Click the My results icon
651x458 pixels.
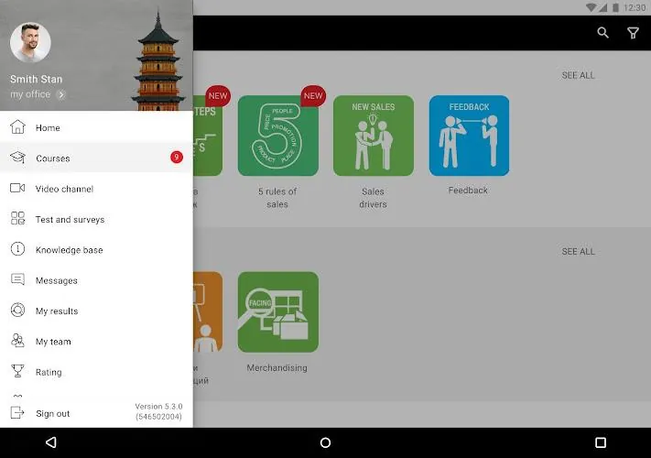[x=17, y=311]
